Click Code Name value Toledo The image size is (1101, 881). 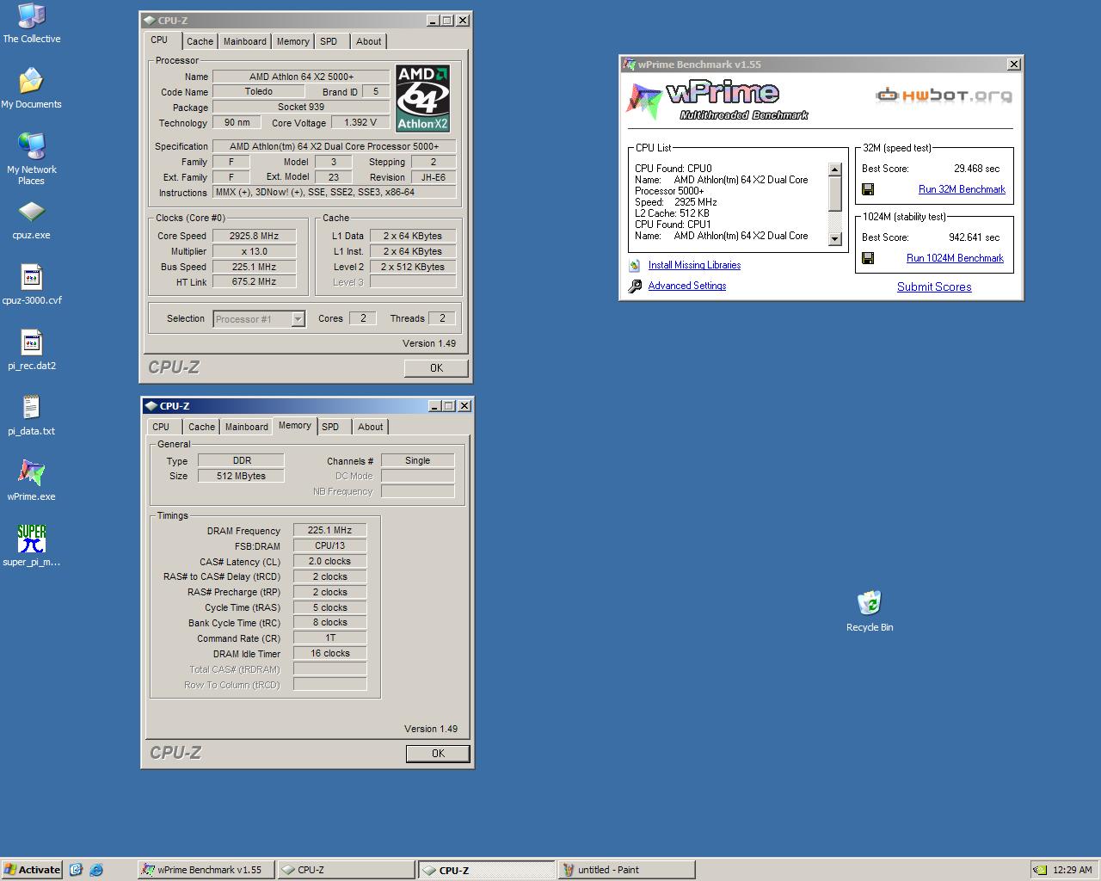pyautogui.click(x=258, y=91)
